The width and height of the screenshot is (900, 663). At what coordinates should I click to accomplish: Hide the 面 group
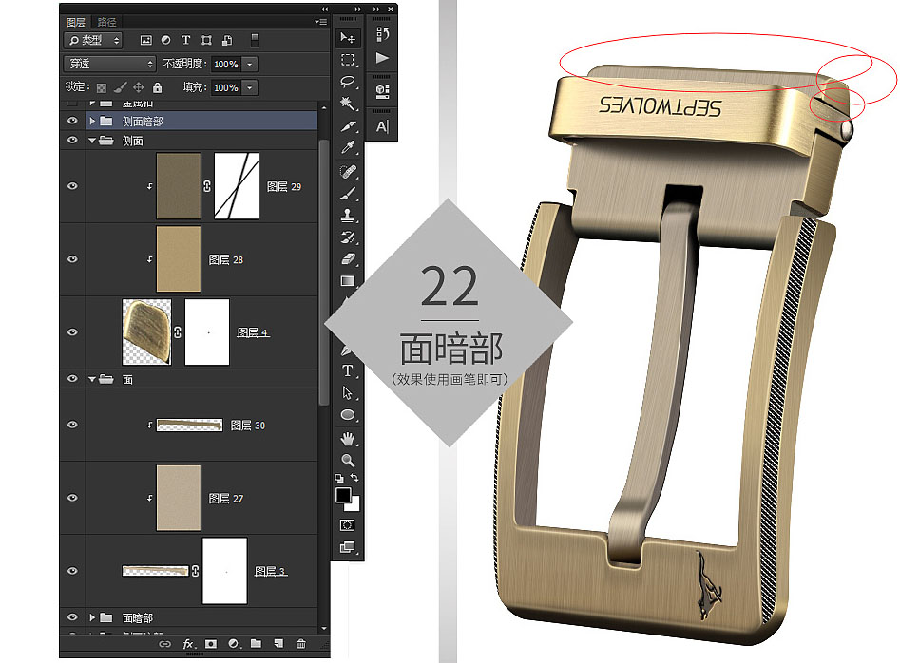72,379
